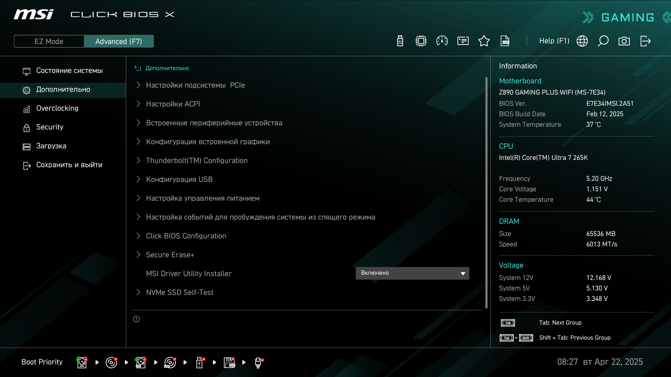Image resolution: width=671 pixels, height=377 pixels.
Task: Click the globe language icon
Action: (x=582, y=41)
